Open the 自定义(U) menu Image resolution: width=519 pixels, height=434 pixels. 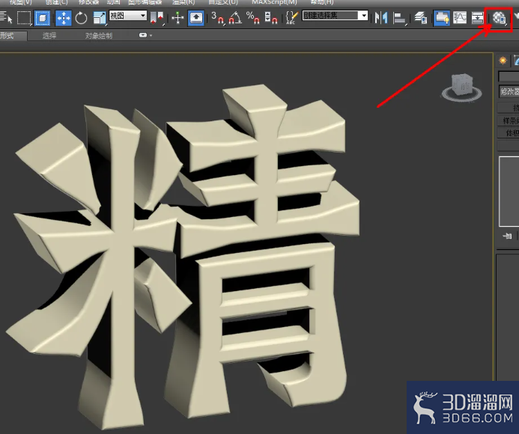(222, 2)
